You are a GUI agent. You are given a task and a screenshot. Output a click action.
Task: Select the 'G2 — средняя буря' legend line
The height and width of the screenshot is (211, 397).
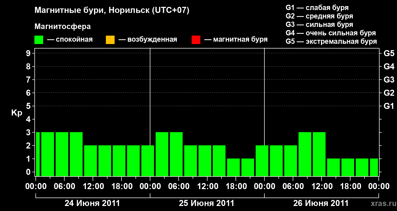click(319, 16)
